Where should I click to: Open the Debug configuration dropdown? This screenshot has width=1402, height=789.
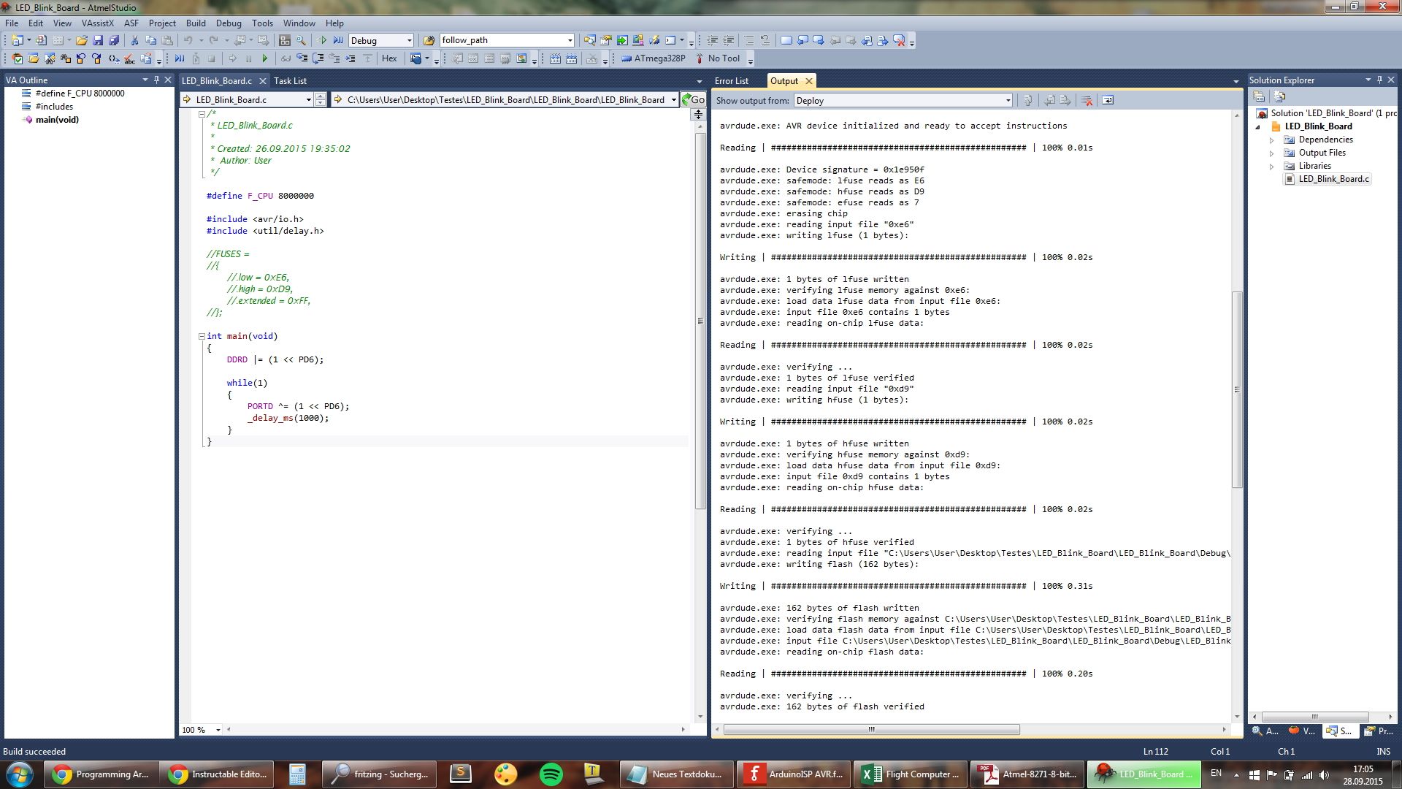(409, 40)
